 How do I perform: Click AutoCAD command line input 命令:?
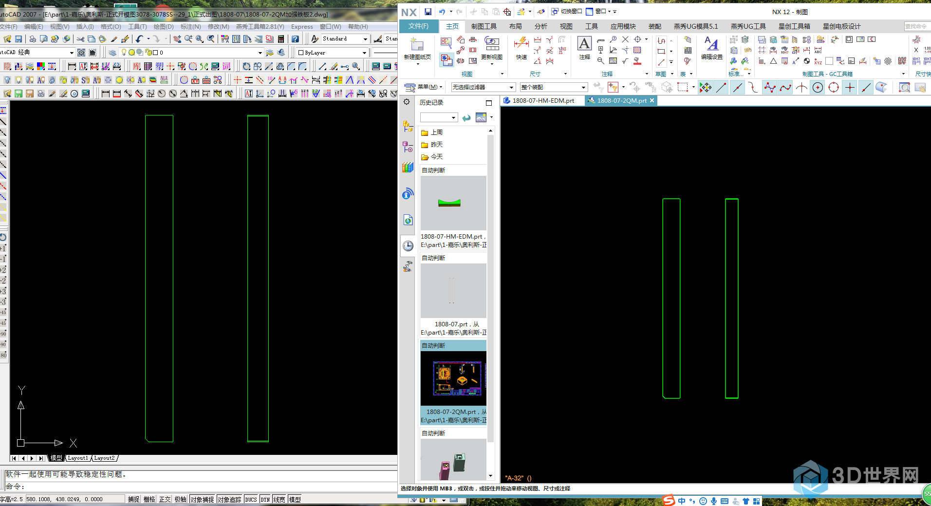[201, 487]
